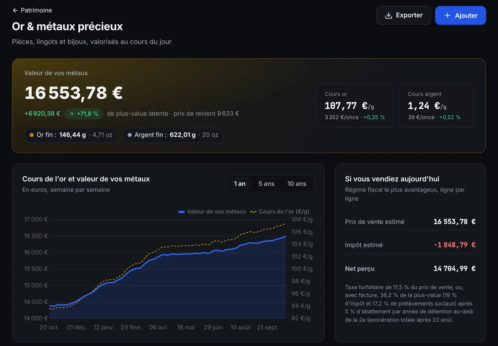498x346 pixels.
Task: Click 'prix de revient 9 633 €' text
Action: pos(206,114)
